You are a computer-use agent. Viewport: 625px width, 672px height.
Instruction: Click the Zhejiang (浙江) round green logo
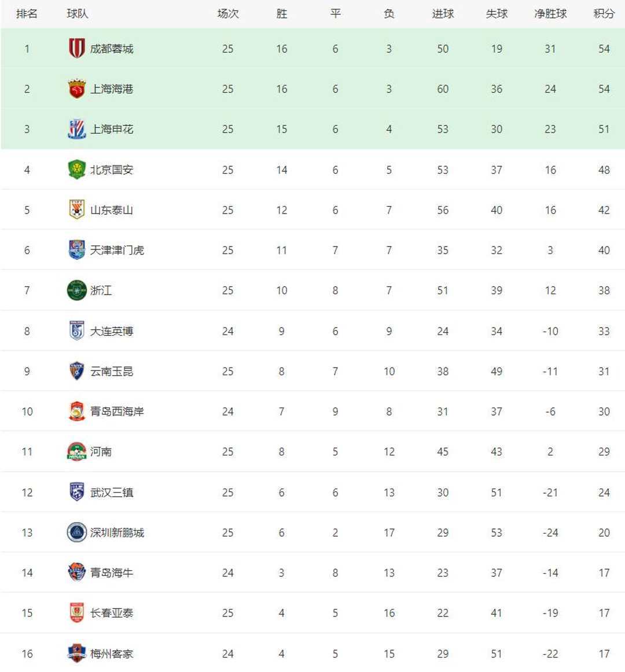76,290
